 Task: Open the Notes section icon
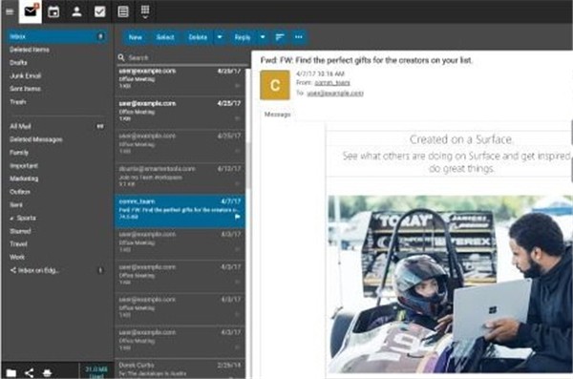coord(123,11)
